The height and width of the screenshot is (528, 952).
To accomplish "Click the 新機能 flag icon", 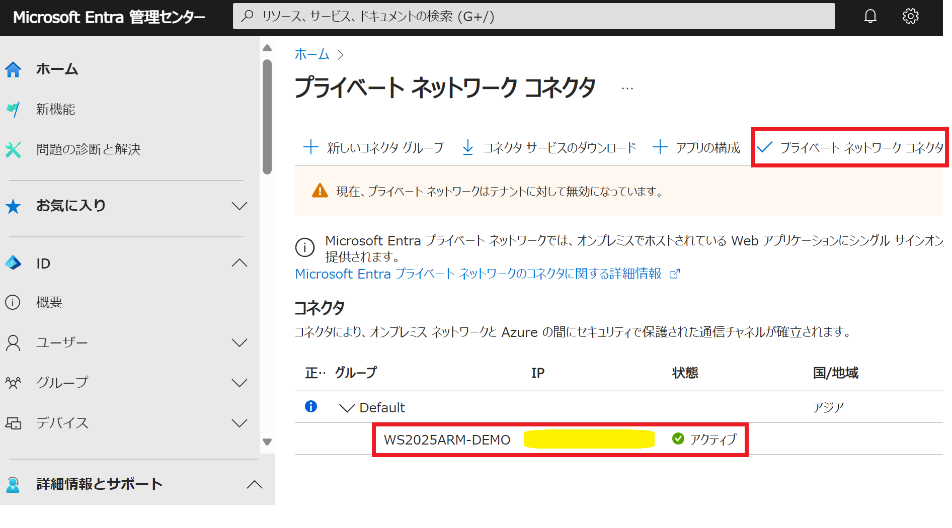I will [13, 109].
